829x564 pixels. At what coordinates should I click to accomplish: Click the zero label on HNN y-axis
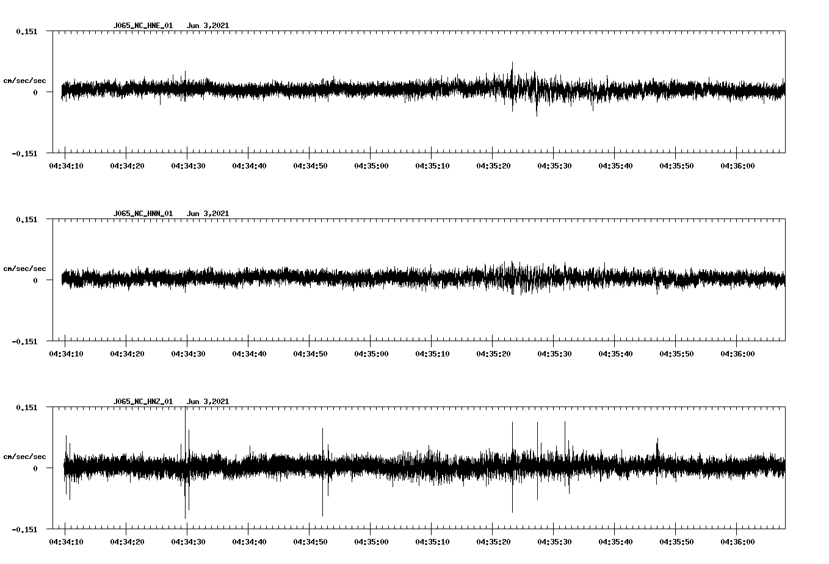pos(35,281)
